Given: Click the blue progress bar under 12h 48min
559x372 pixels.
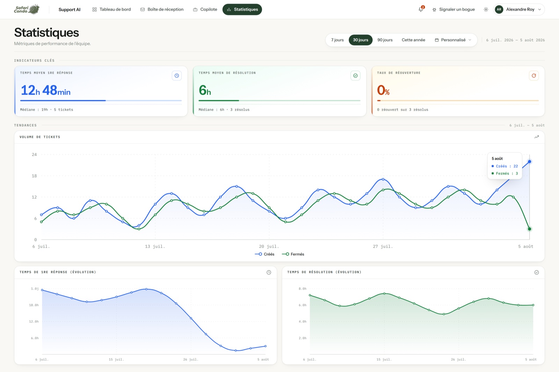Looking at the screenshot, I should coord(101,101).
